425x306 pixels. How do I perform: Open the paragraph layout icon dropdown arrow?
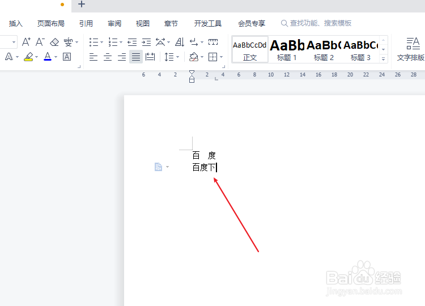[168, 167]
